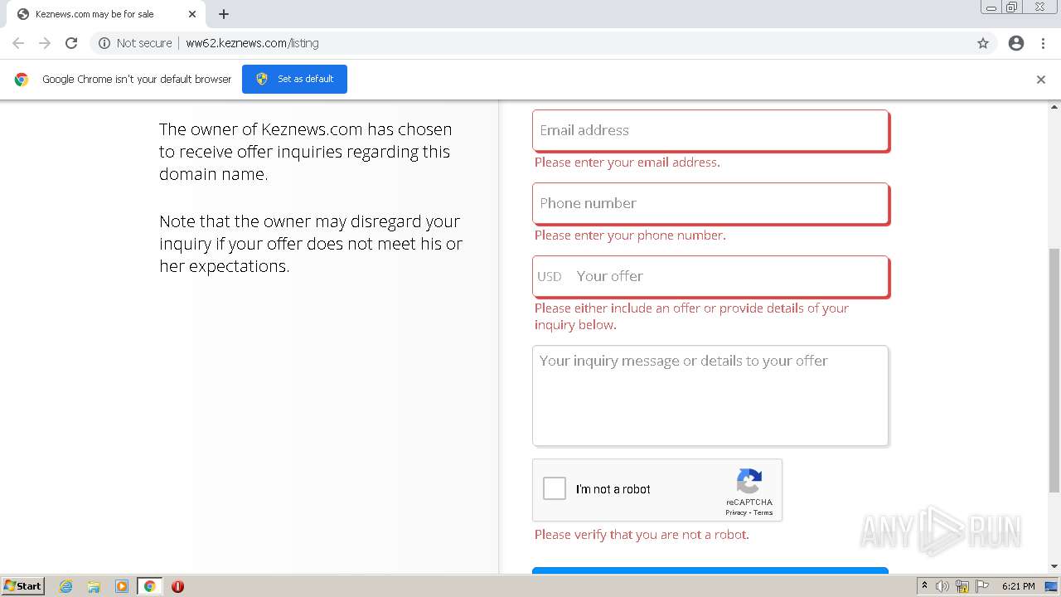Click the volume speaker tray icon

coord(942,586)
